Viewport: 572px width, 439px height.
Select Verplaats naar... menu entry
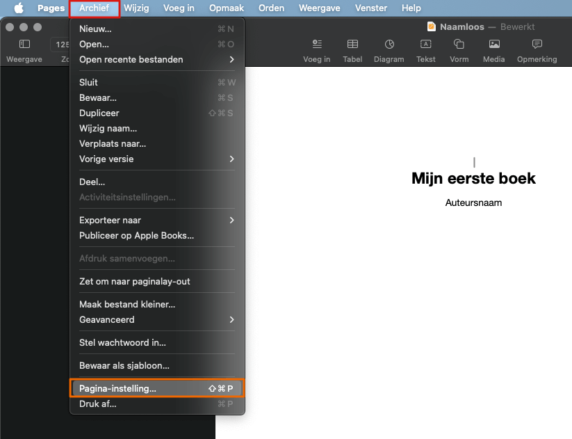click(x=157, y=144)
